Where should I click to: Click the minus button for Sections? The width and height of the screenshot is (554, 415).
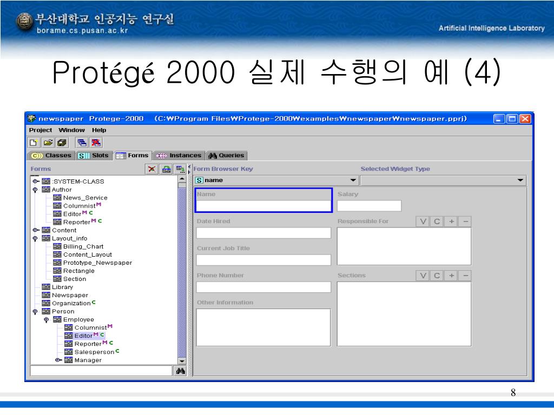pos(465,275)
